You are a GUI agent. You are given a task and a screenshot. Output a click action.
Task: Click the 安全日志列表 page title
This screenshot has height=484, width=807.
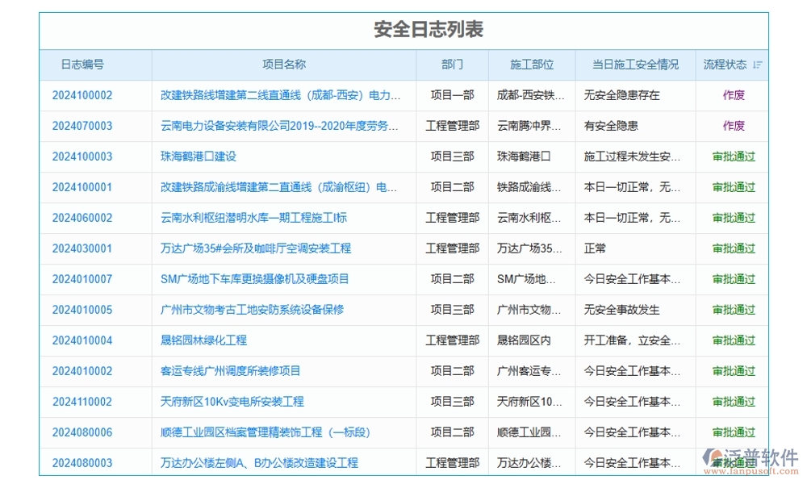coord(427,29)
